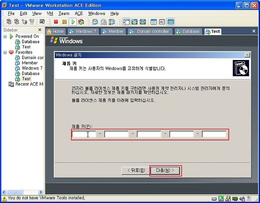Click the Console View toolbar icon
The width and height of the screenshot is (260, 203).
click(x=170, y=22)
